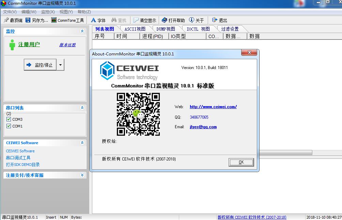Image resolution: width=342 pixels, height=220 pixels.
Task: Click the horizontal scrollbar behind the dialog
Action: tap(286, 152)
